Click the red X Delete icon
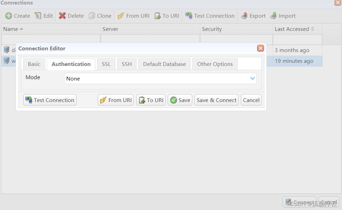The image size is (342, 210). pyautogui.click(x=62, y=16)
